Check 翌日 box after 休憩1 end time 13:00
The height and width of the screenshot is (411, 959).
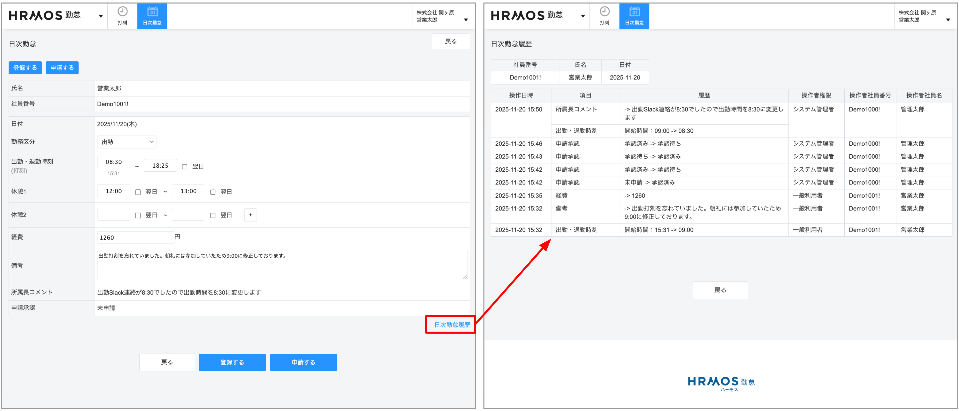coord(213,192)
